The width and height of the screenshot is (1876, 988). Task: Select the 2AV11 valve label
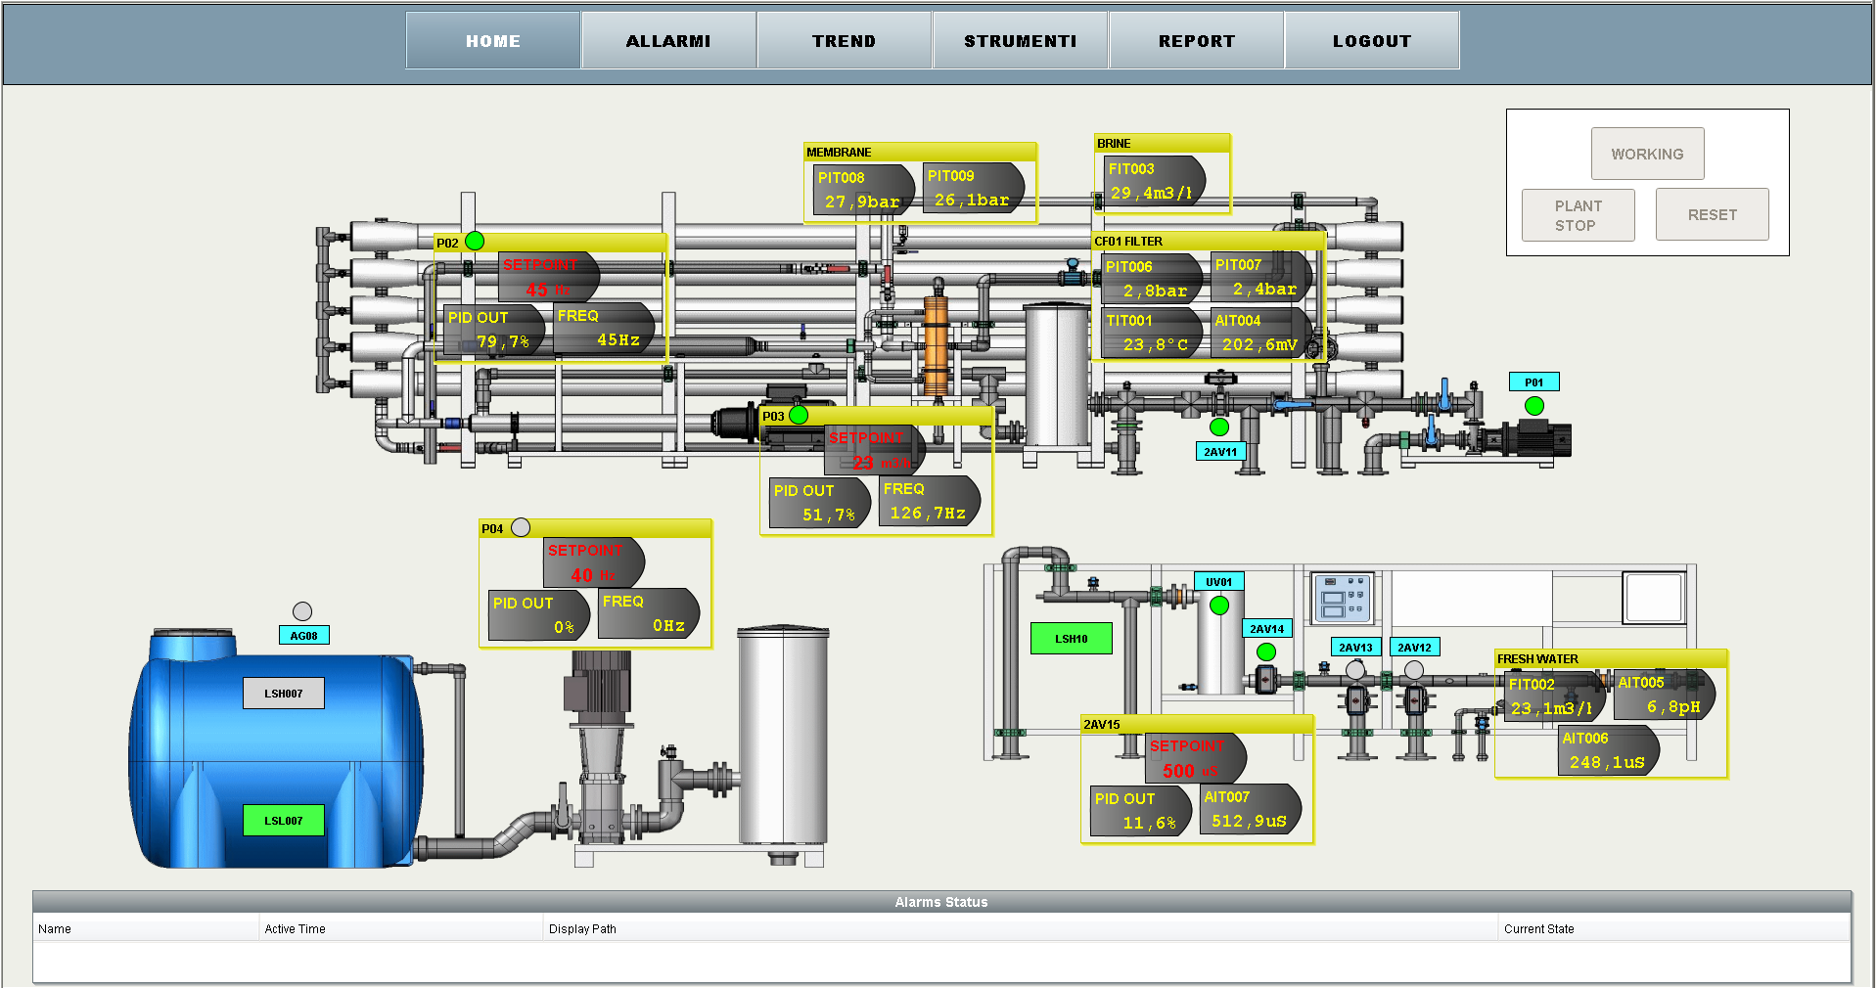point(1220,452)
